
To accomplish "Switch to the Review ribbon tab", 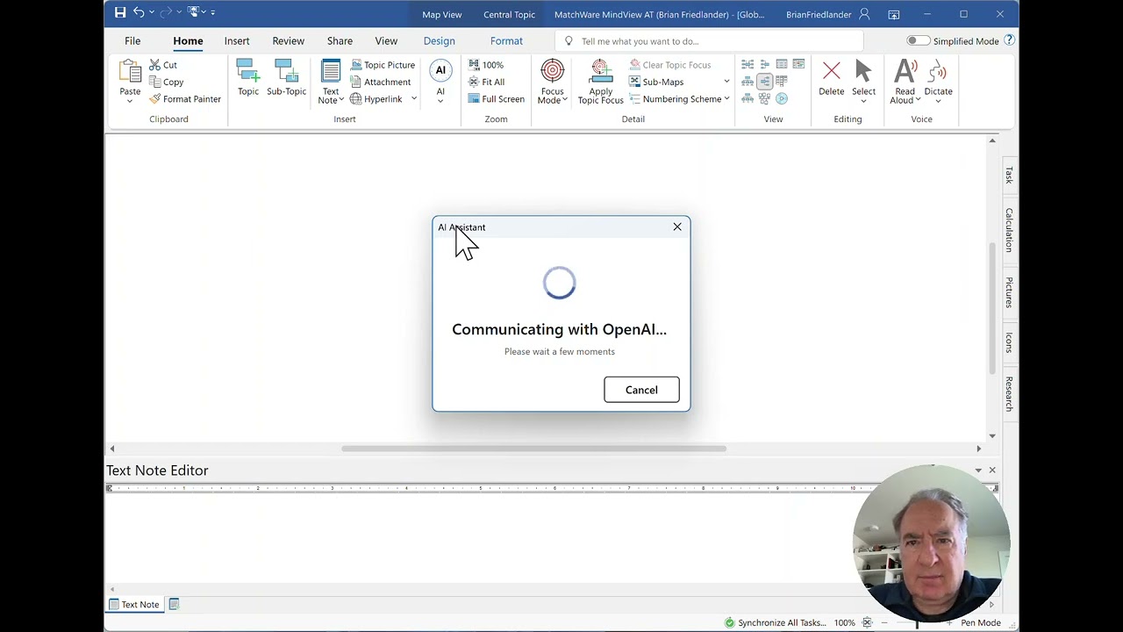I will 288,40.
